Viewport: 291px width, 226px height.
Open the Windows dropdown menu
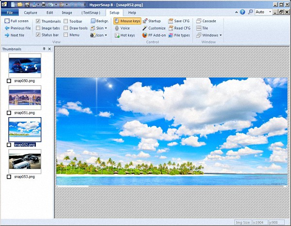pos(210,35)
